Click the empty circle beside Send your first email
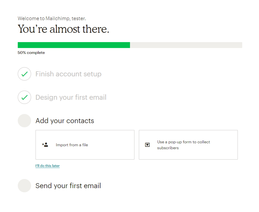Screen dimensions: 259x212 pos(24,186)
